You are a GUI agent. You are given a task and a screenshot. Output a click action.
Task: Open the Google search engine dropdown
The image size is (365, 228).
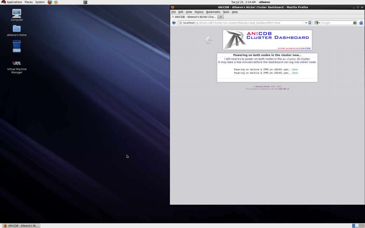pyautogui.click(x=317, y=23)
